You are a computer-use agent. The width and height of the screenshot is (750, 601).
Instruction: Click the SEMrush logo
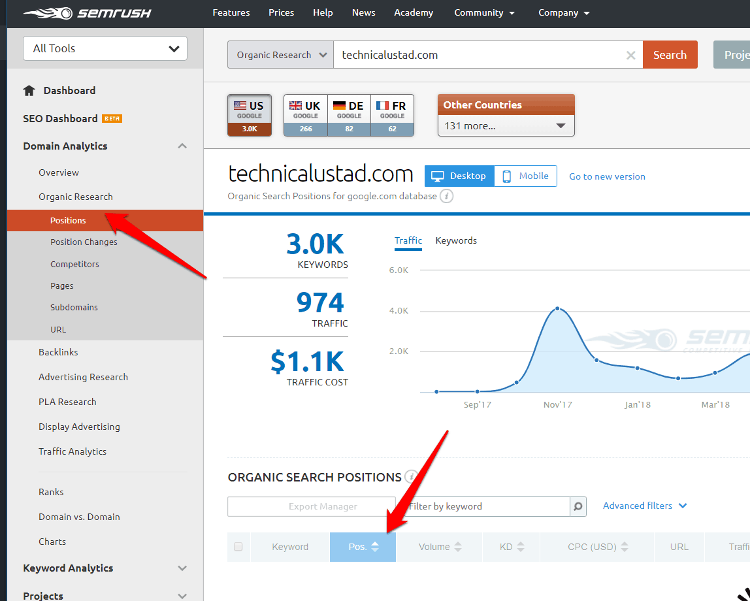[x=87, y=13]
